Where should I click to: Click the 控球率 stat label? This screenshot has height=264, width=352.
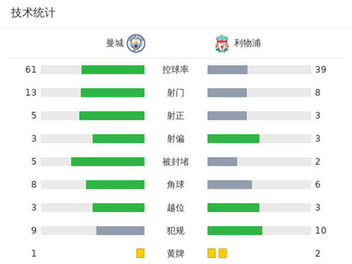175,70
